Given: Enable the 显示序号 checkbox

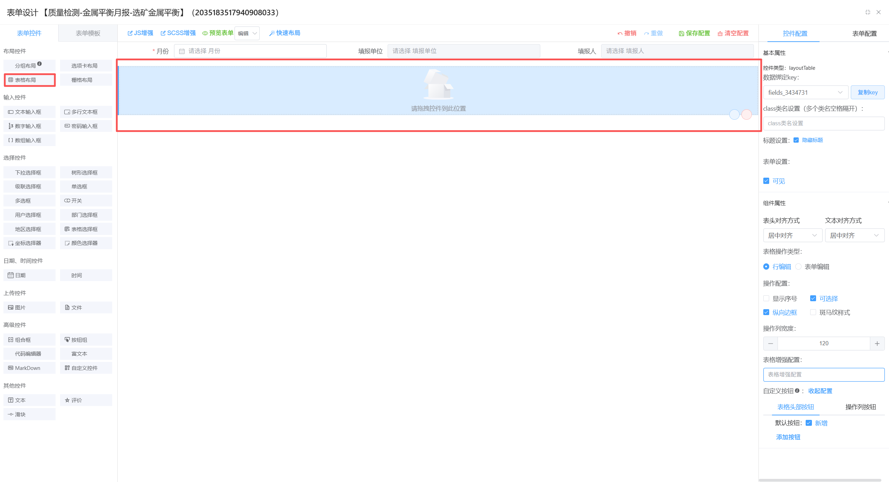Looking at the screenshot, I should pos(766,298).
